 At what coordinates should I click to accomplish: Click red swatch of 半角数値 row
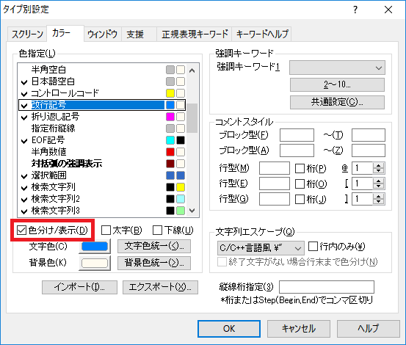pyautogui.click(x=170, y=152)
